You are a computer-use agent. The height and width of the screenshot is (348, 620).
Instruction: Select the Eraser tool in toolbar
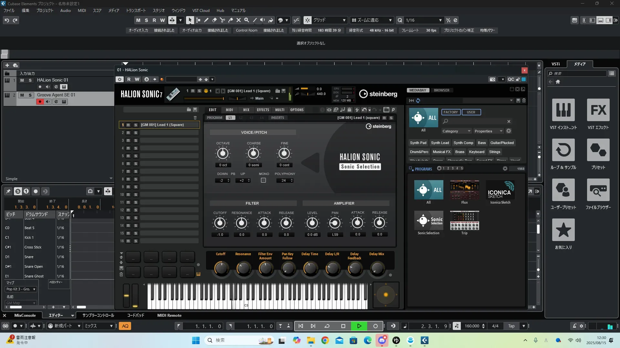214,20
